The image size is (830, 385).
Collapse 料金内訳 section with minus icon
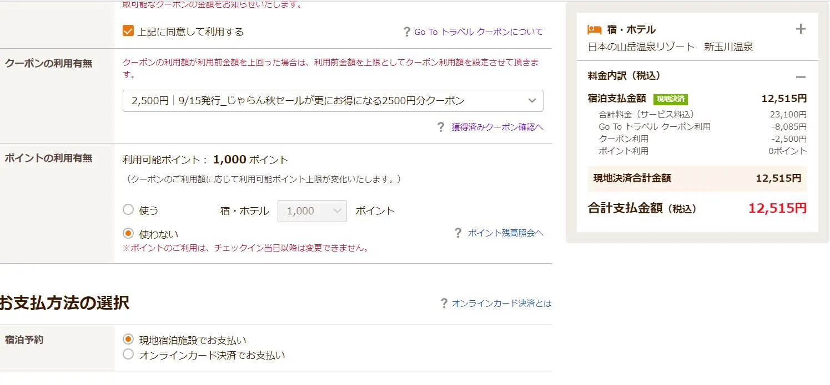(801, 77)
